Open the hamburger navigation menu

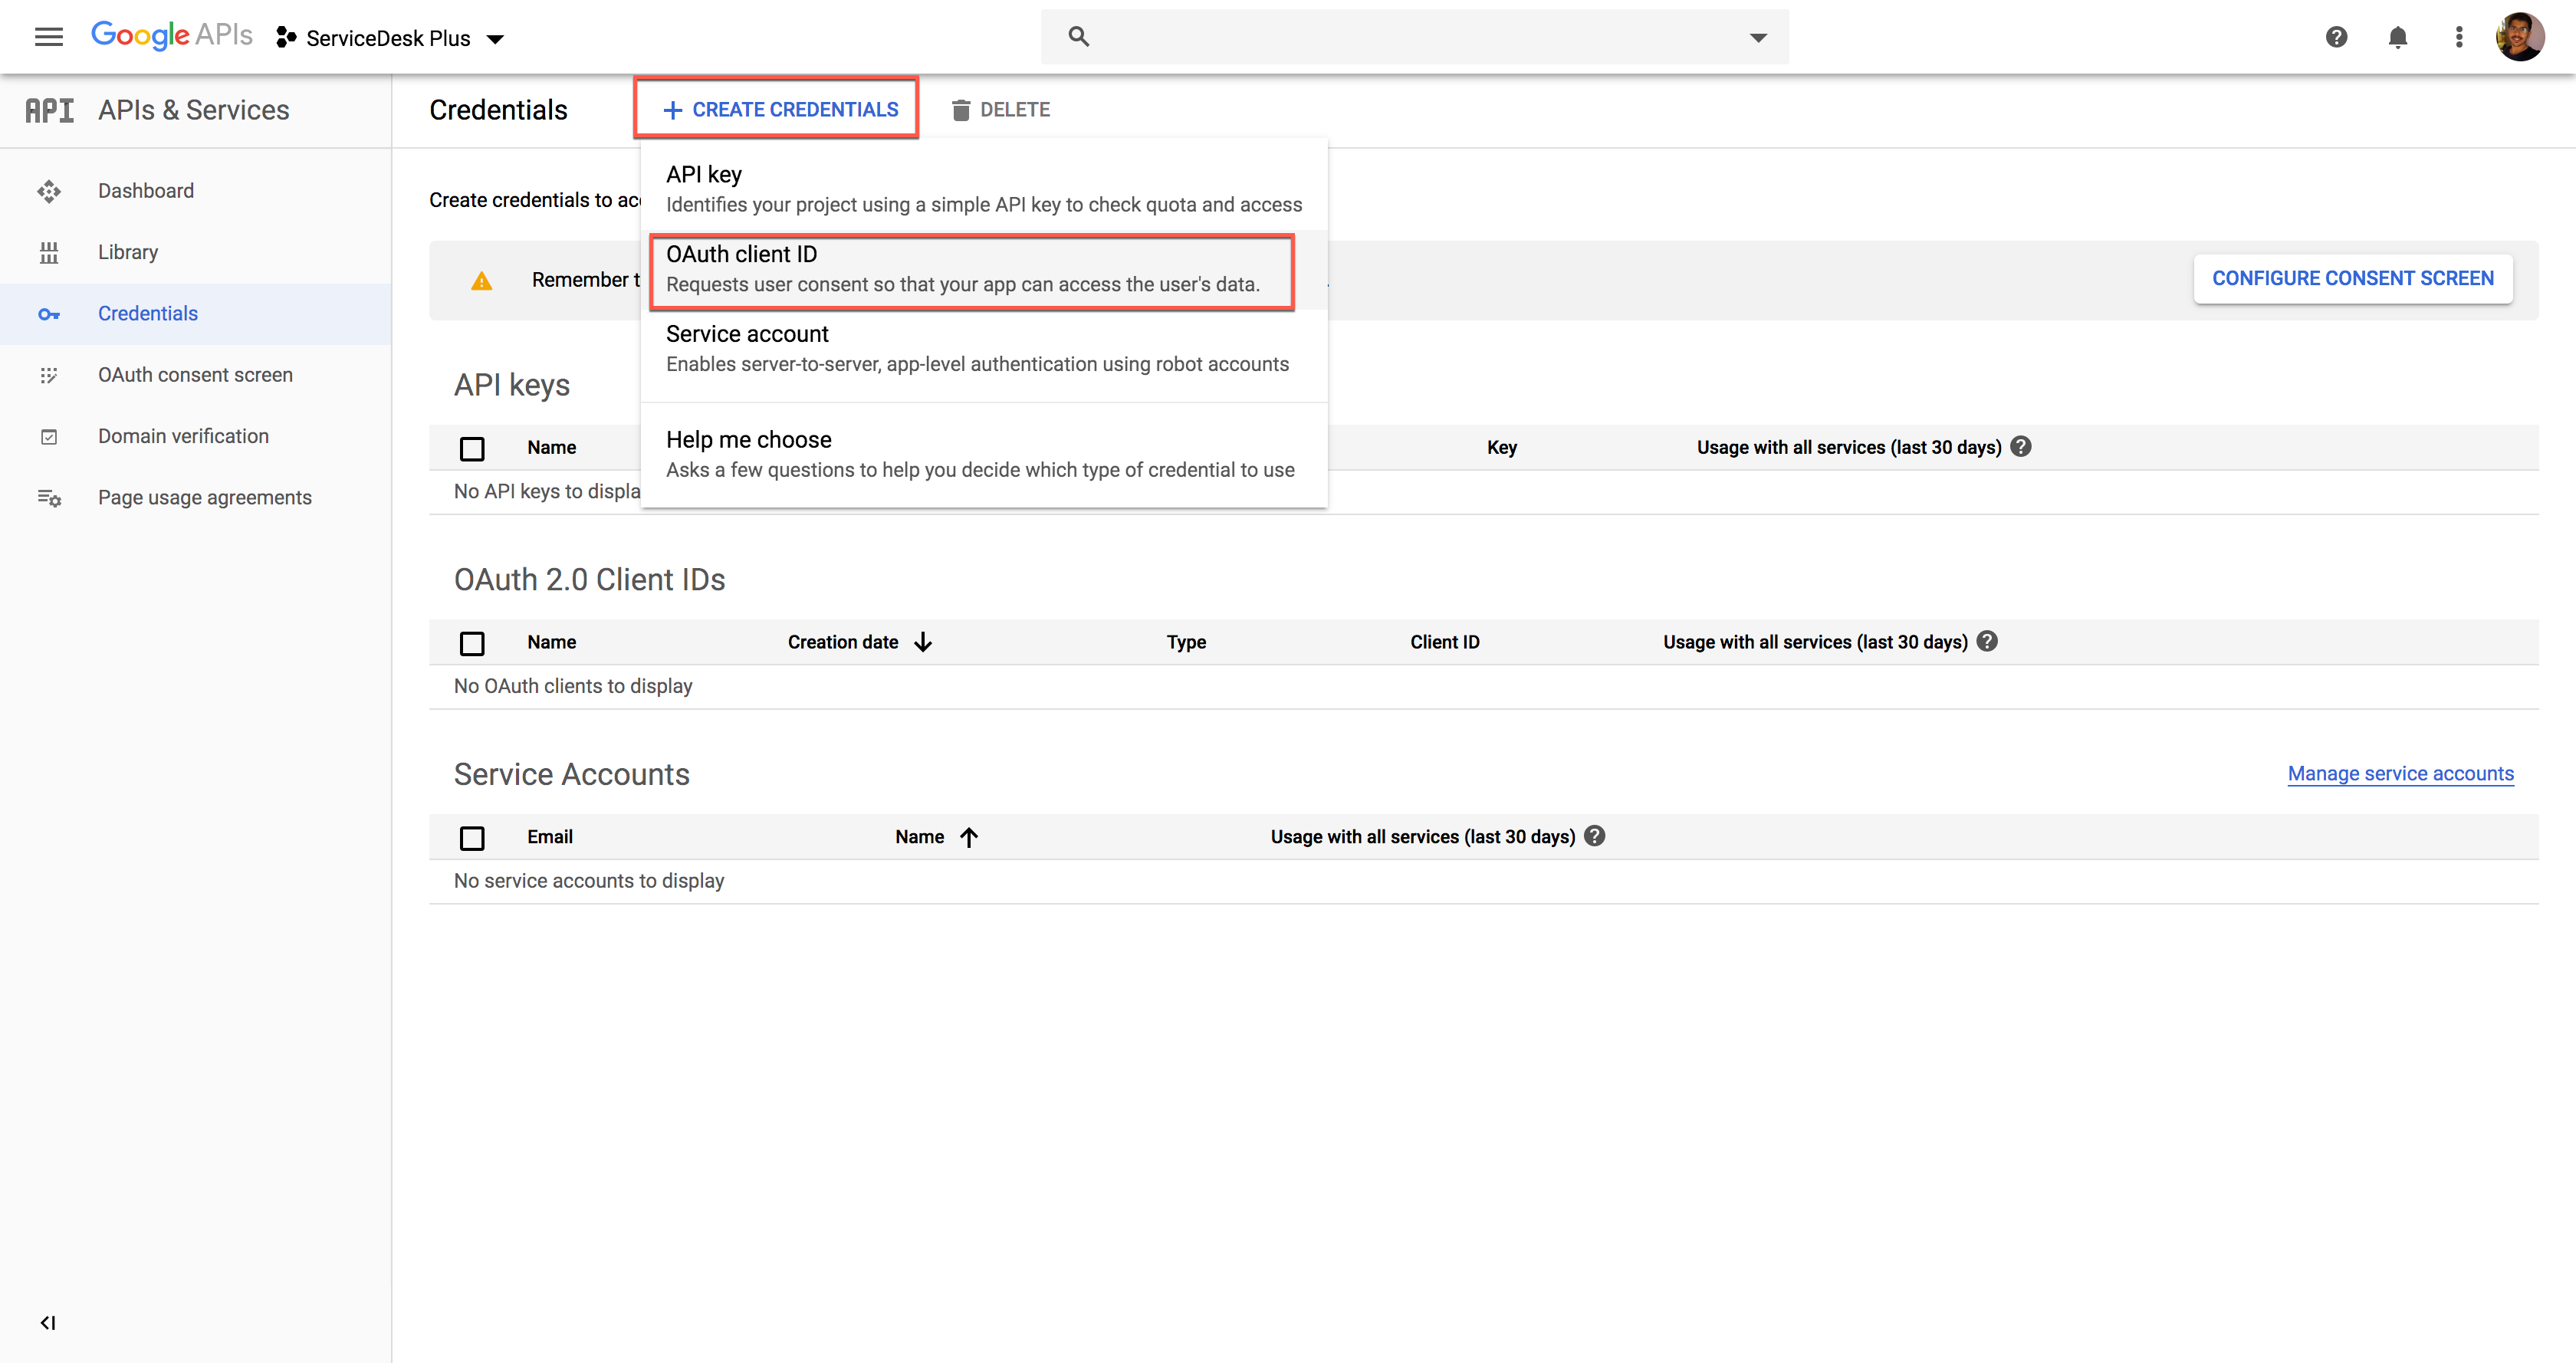tap(48, 37)
